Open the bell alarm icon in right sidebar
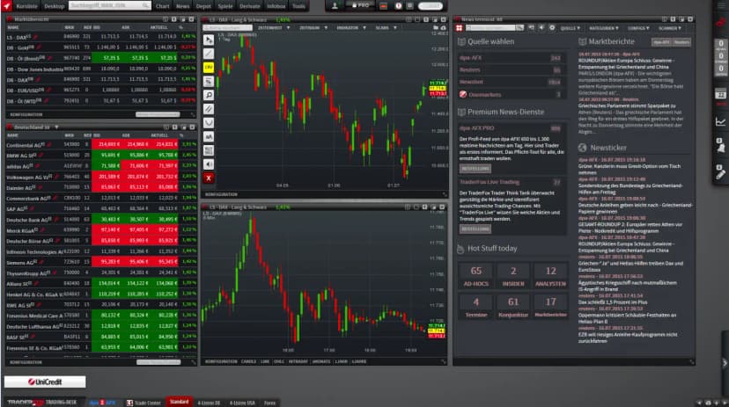Image resolution: width=729 pixels, height=407 pixels. pos(720,147)
